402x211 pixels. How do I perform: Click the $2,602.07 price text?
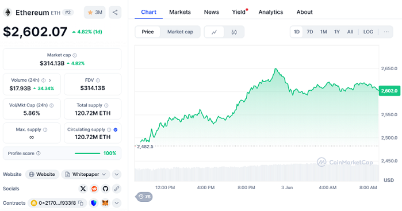click(x=35, y=32)
